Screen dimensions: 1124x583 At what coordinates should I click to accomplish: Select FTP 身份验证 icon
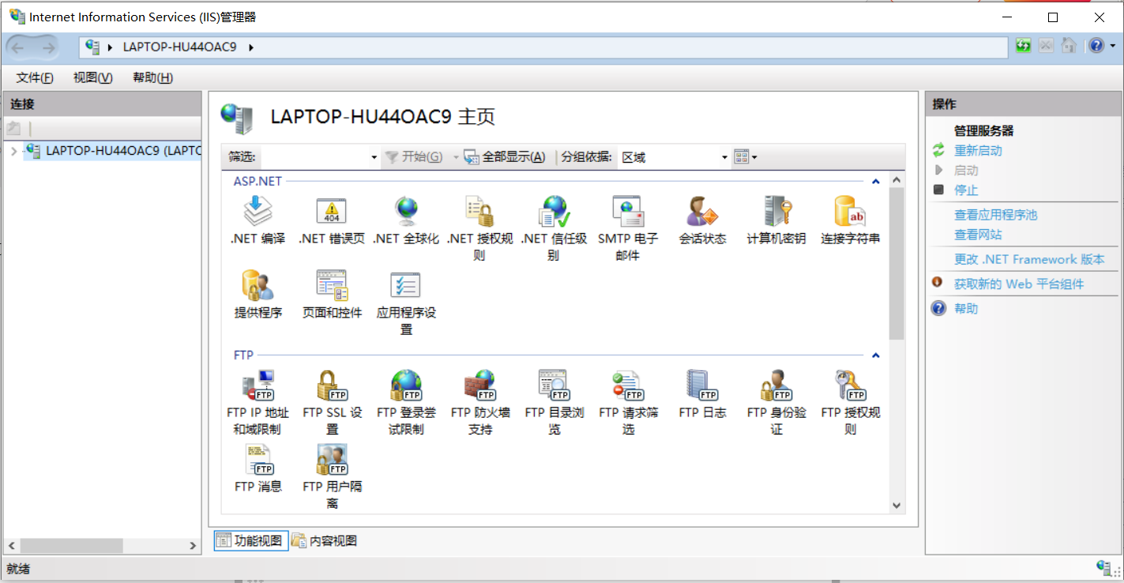[x=776, y=402]
